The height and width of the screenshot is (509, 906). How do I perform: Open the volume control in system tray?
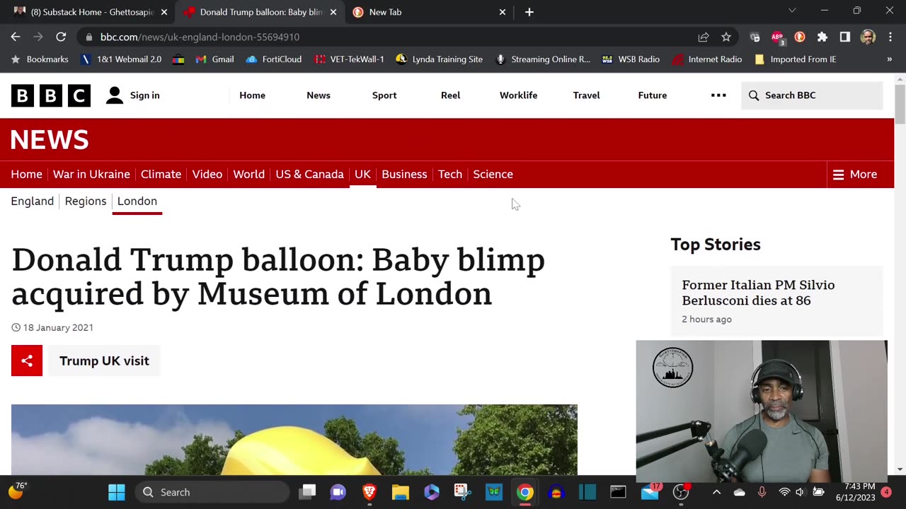[x=800, y=492]
